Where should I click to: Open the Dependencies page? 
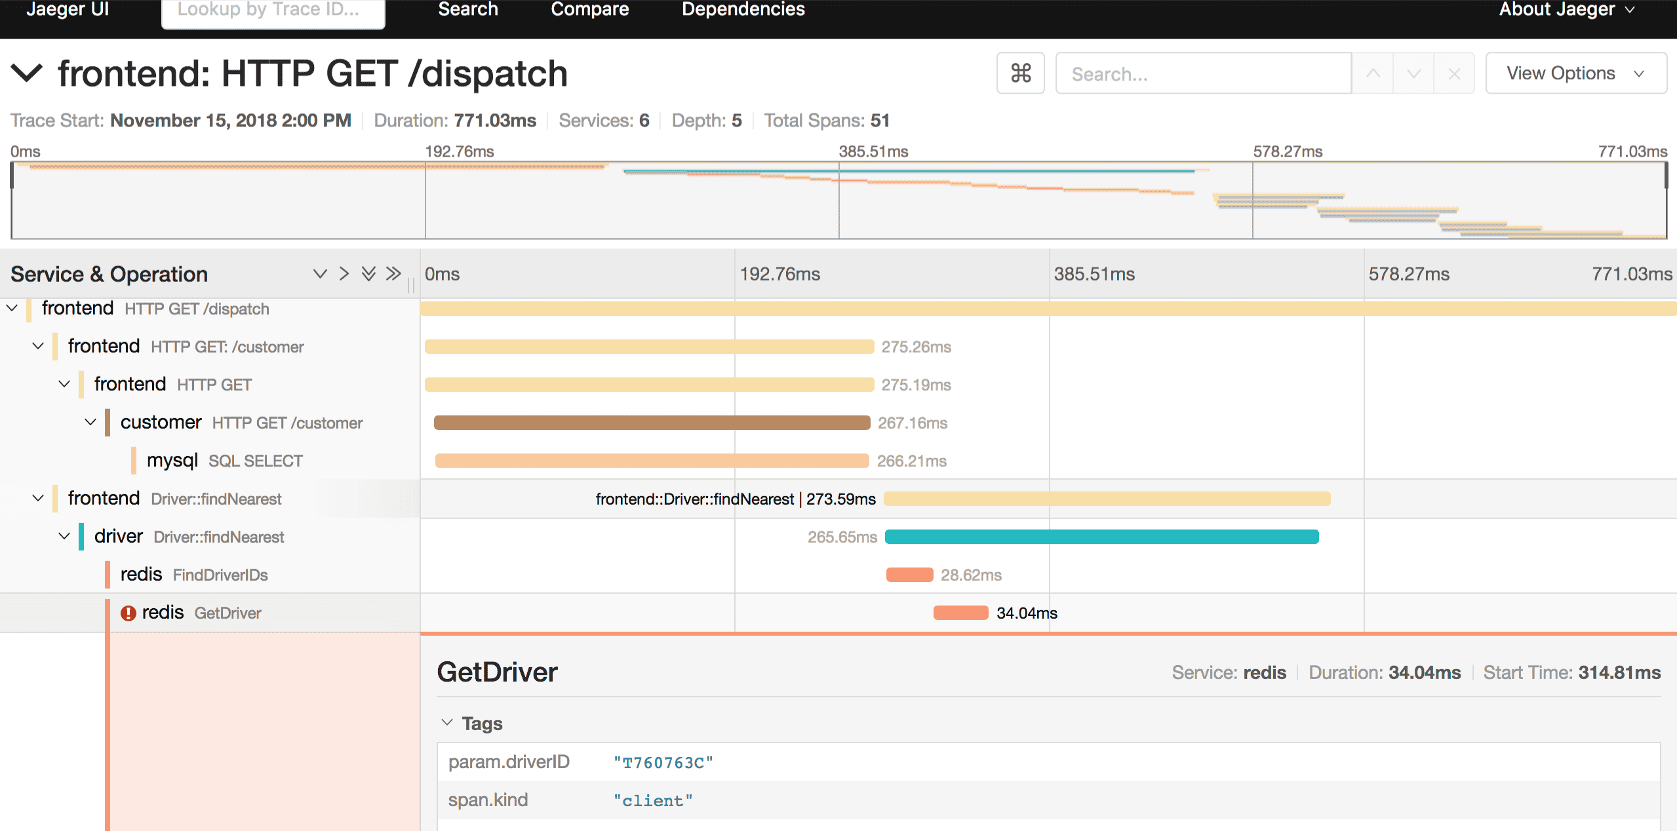[x=743, y=10]
